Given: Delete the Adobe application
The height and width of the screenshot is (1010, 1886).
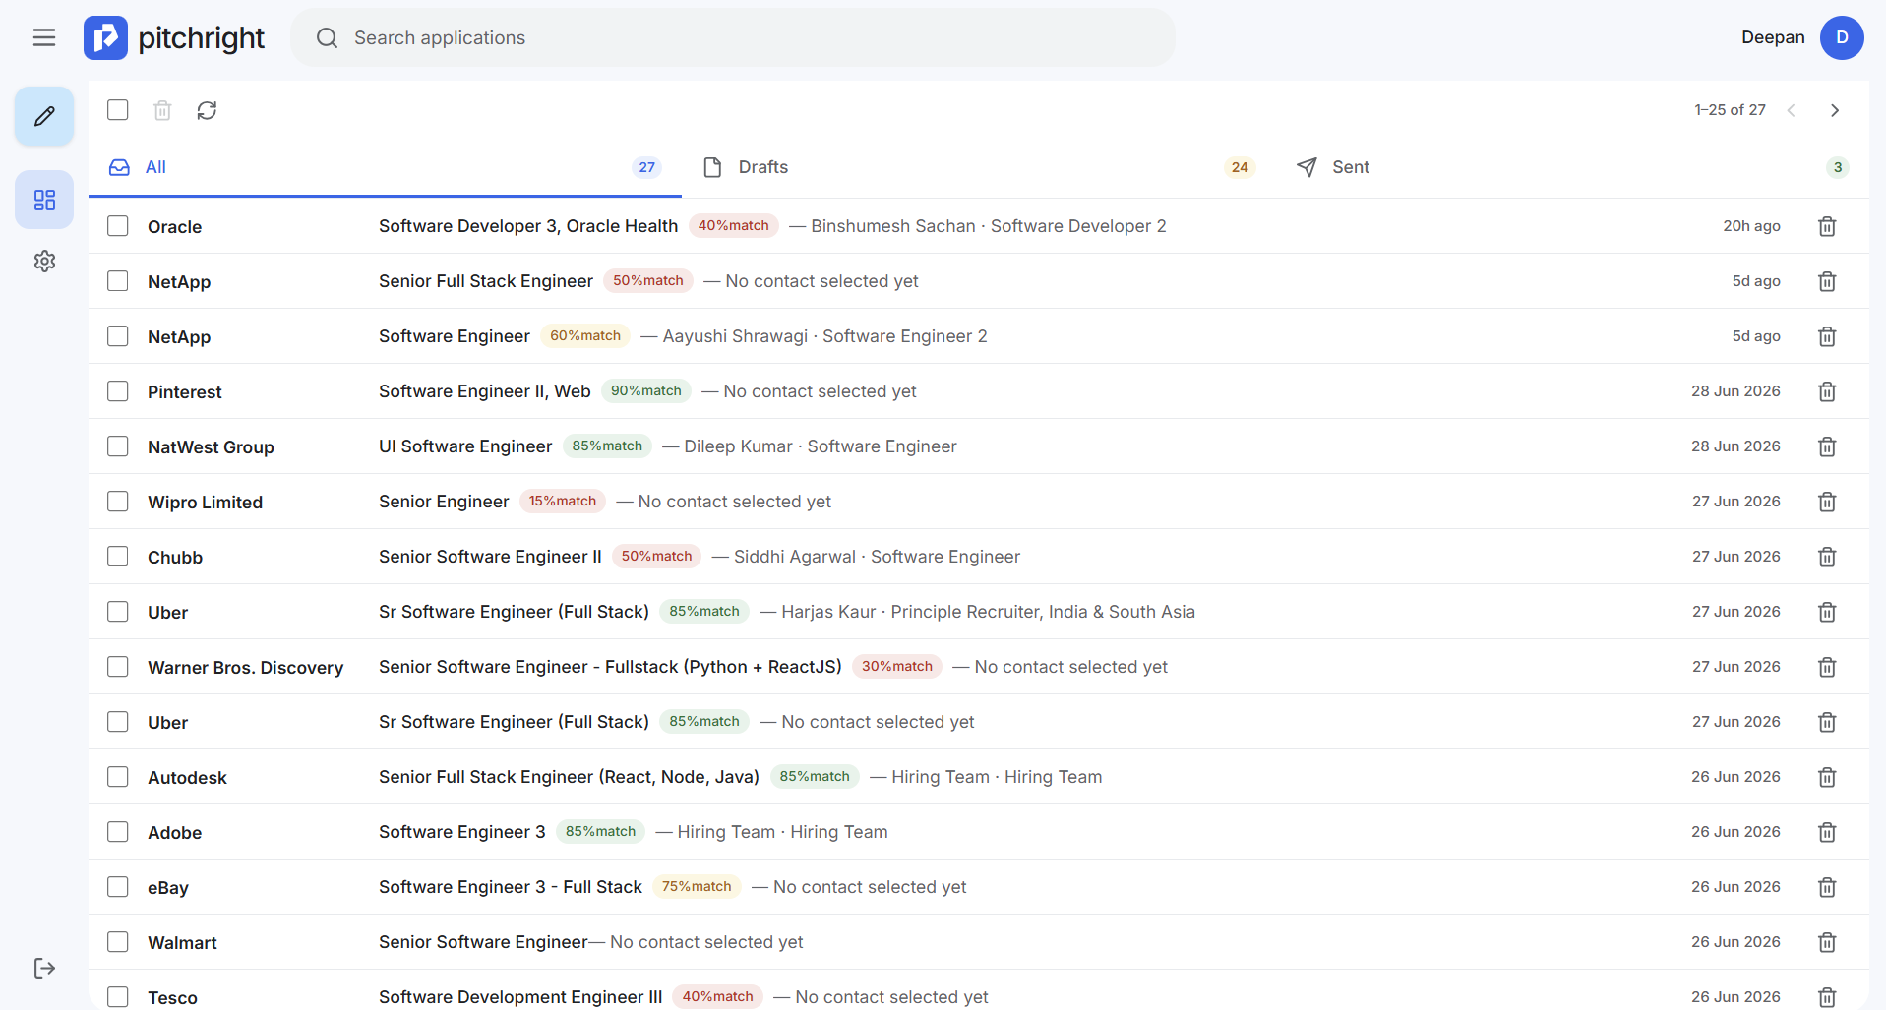Looking at the screenshot, I should [1827, 832].
